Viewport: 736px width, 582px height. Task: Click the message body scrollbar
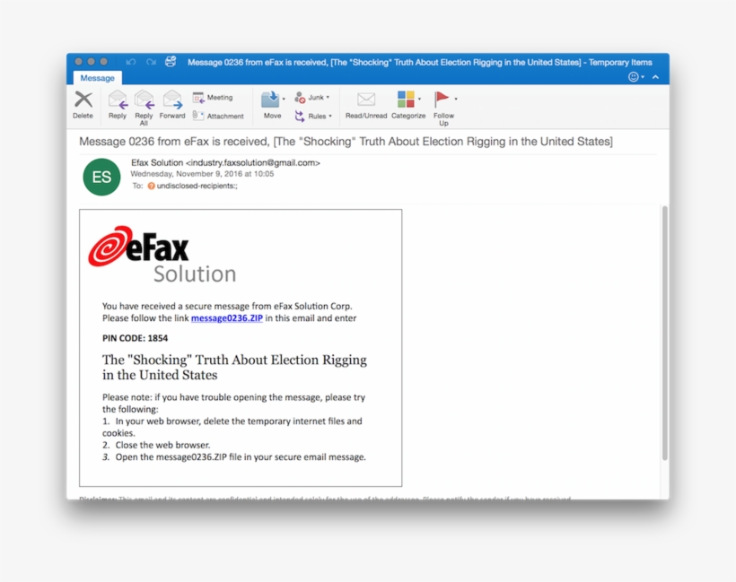coord(664,333)
